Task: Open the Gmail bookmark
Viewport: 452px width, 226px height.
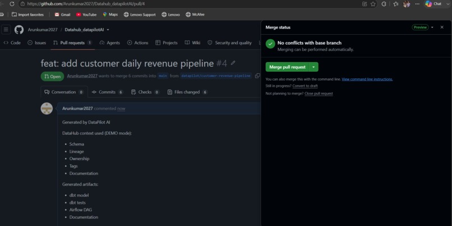Action: click(x=62, y=15)
